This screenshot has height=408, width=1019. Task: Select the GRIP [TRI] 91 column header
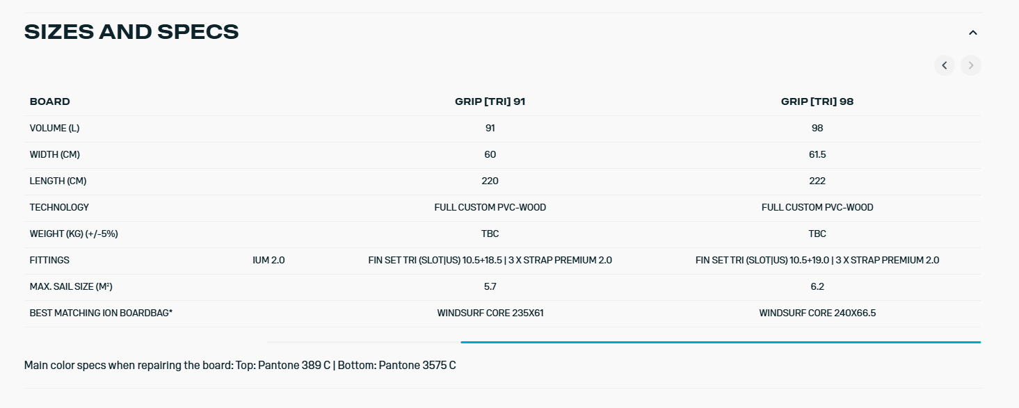[490, 101]
